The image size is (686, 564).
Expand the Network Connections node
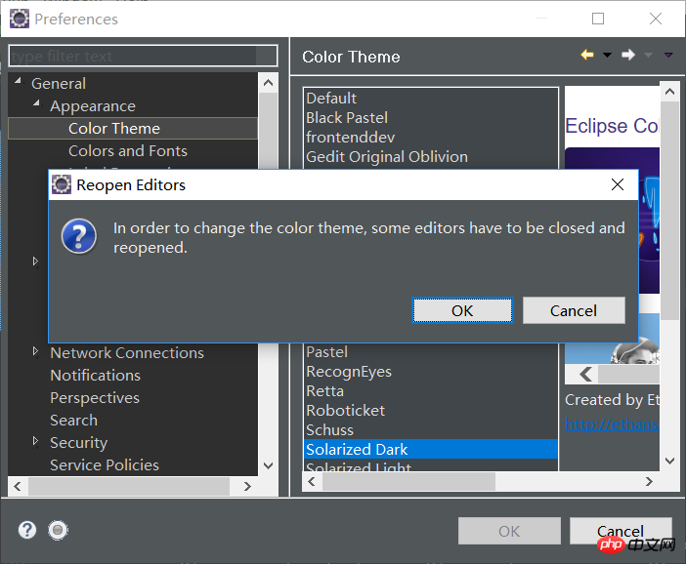[35, 351]
